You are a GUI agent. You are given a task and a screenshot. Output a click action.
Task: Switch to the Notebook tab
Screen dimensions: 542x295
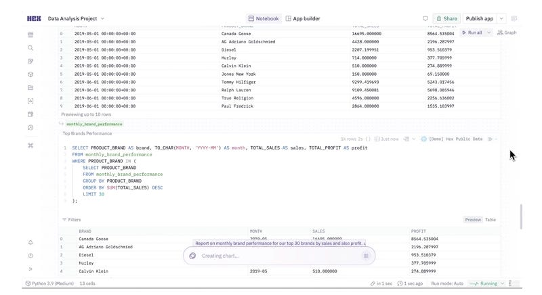tap(264, 19)
